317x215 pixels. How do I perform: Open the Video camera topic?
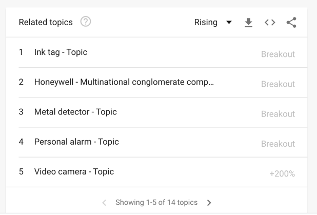74,172
